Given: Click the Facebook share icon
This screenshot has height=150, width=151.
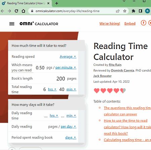Looking at the screenshot, I should pos(143,23).
